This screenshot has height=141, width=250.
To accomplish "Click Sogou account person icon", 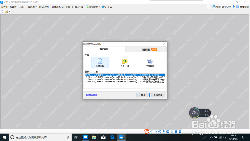I will (172, 131).
